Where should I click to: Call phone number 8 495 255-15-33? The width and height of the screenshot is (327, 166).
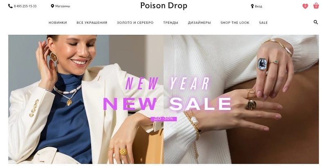click(x=25, y=6)
